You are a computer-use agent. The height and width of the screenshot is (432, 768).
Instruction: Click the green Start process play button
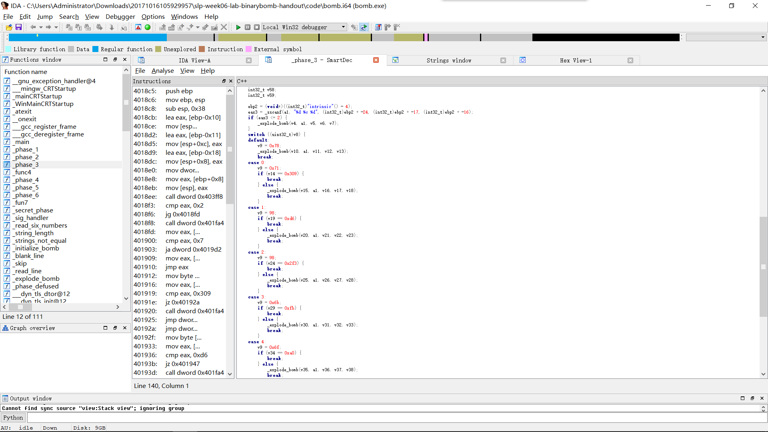click(238, 27)
